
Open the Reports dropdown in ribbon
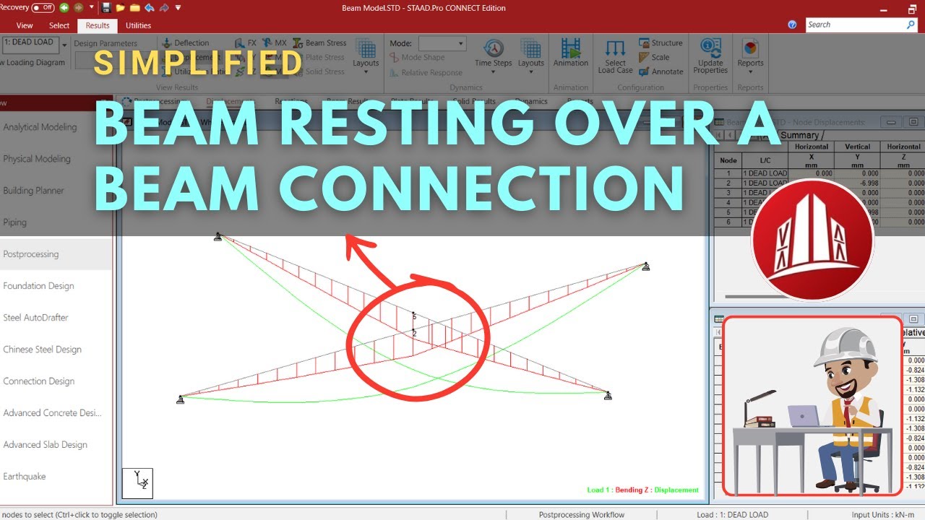click(x=750, y=56)
